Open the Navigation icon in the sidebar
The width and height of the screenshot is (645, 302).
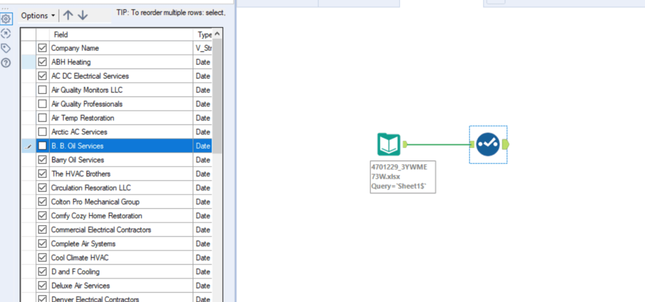pos(6,33)
